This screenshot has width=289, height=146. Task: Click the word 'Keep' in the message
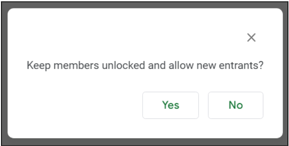pos(38,66)
